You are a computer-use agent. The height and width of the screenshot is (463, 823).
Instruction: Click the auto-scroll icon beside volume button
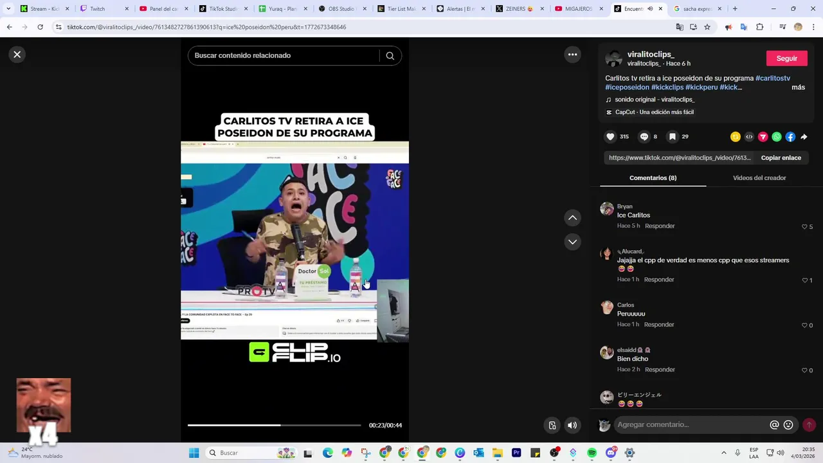552,425
